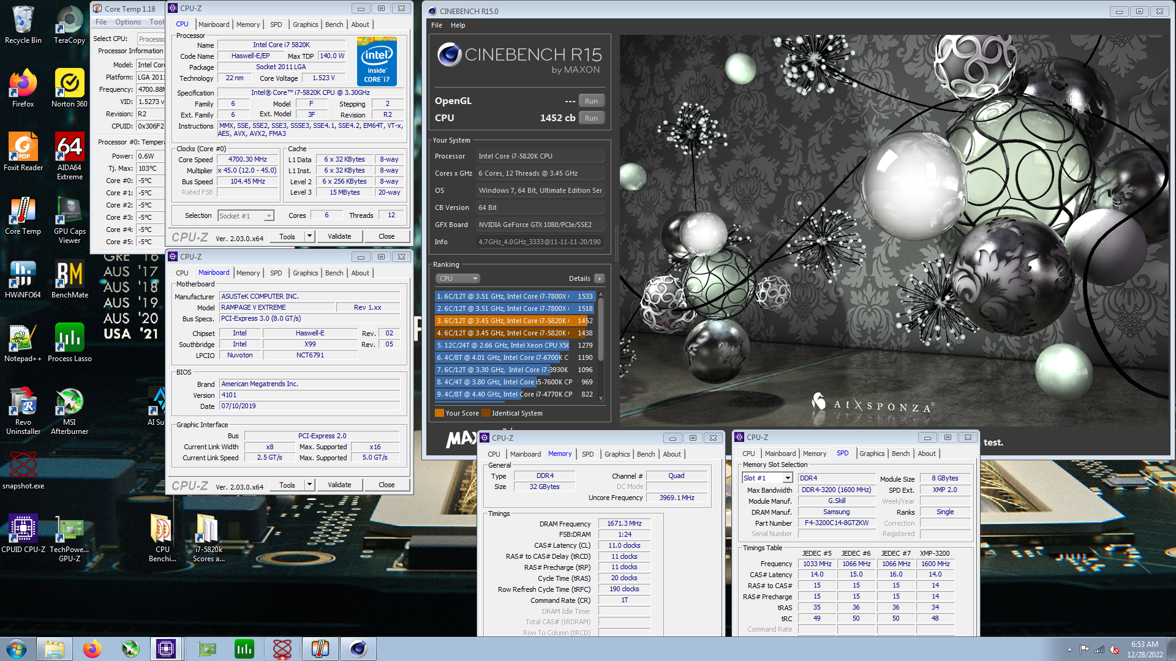1176x661 pixels.
Task: Switch to the Graphics tab in the CPU-Z Memory window
Action: tap(617, 454)
